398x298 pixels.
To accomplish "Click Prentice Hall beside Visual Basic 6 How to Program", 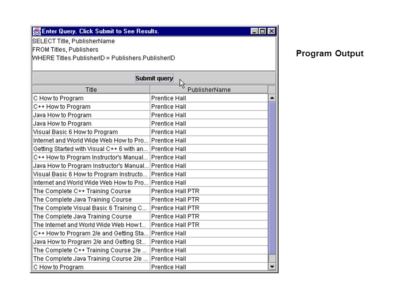I will point(209,132).
